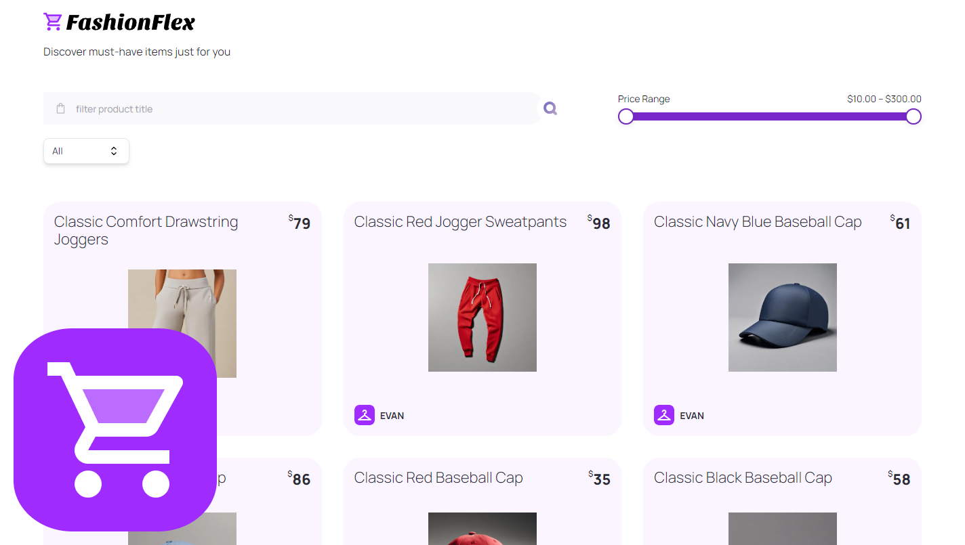Click the minimum price slider handle
The height and width of the screenshot is (545, 965).
[x=626, y=116]
